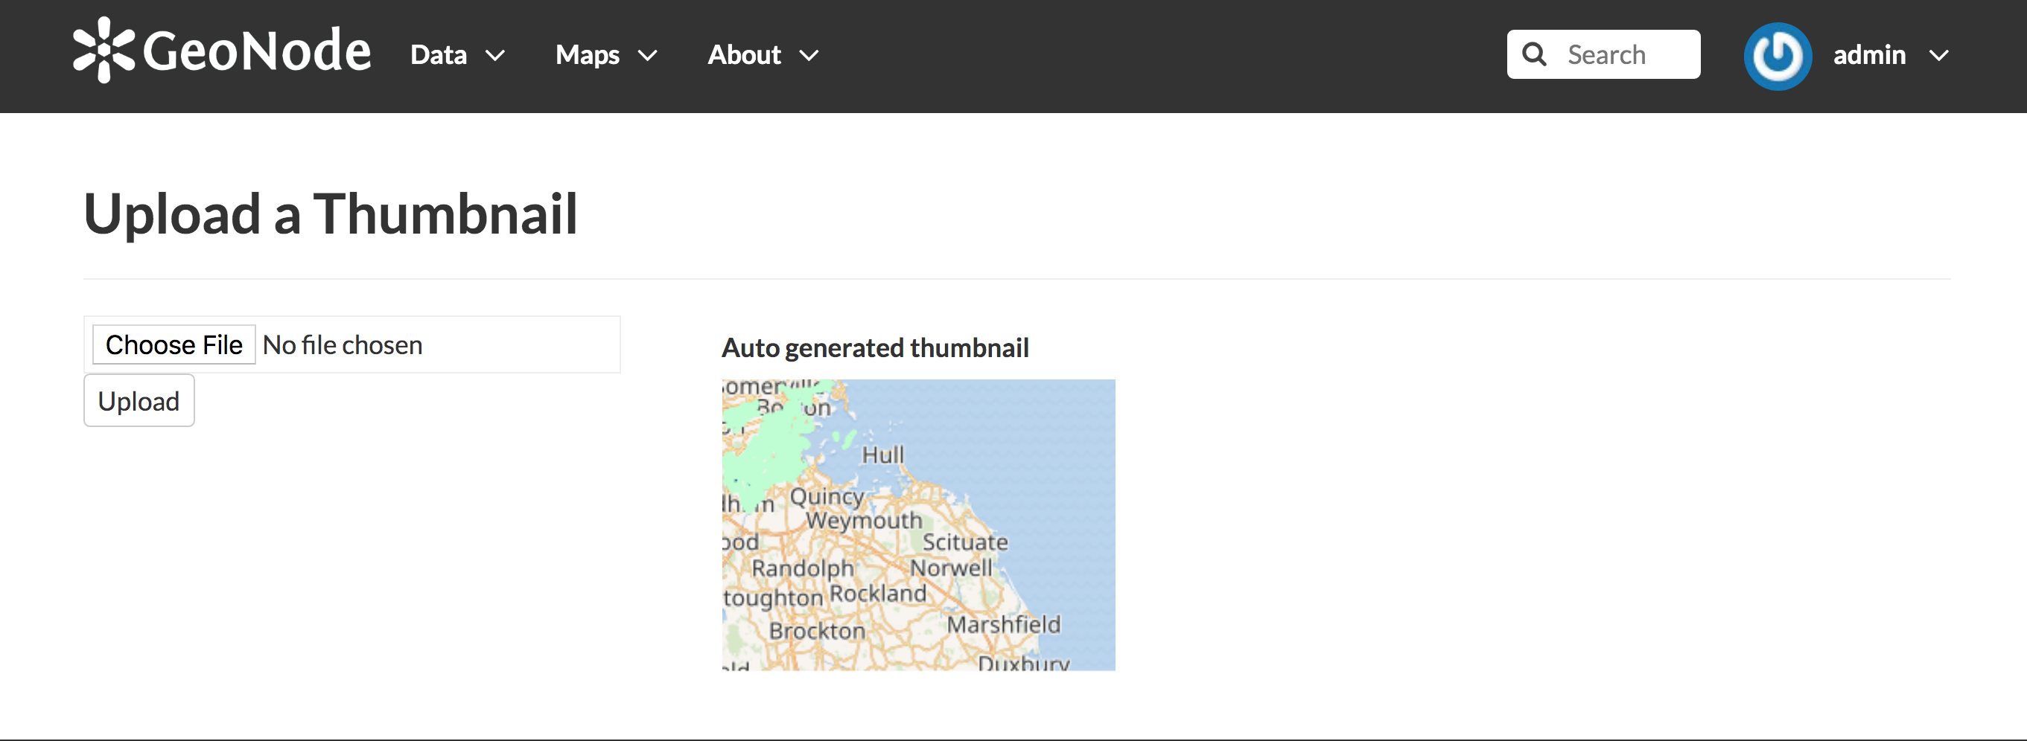This screenshot has width=2027, height=741.
Task: Click the admin avatar power icon
Action: click(x=1777, y=56)
